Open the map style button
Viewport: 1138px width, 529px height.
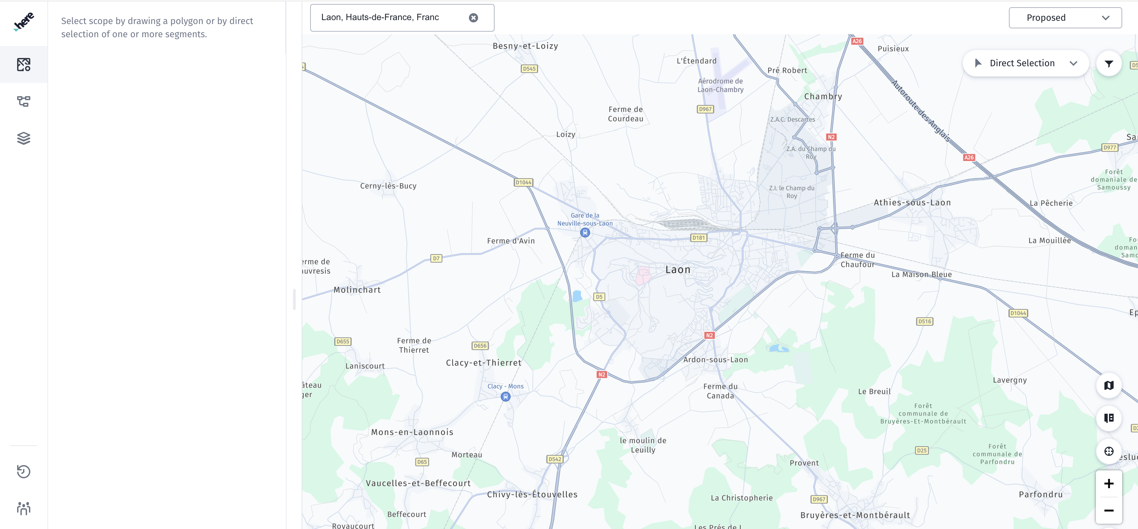(1108, 385)
